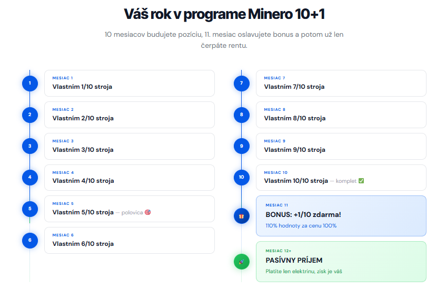
Task: Click the PASÍVNY PRÍJEM card
Action: [x=341, y=261]
